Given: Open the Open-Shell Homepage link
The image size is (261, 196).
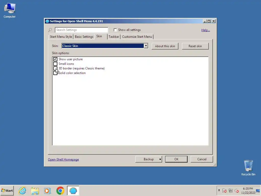Looking at the screenshot, I should (63, 160).
